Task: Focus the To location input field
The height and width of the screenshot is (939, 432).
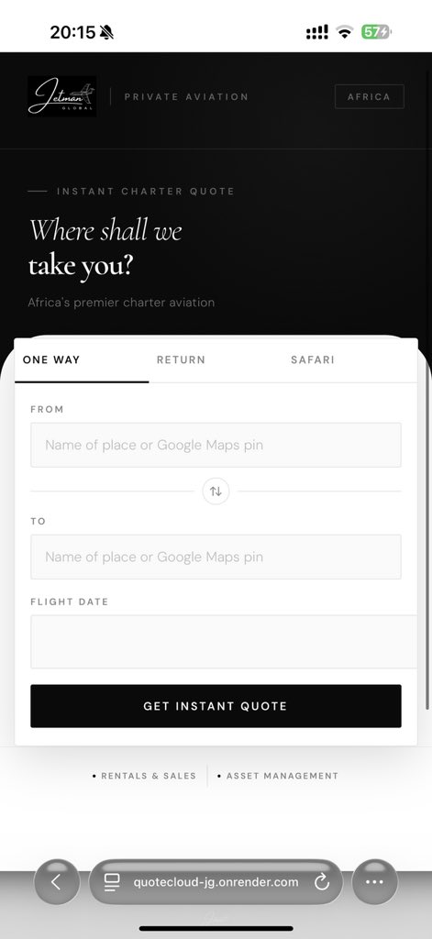Action: click(216, 557)
